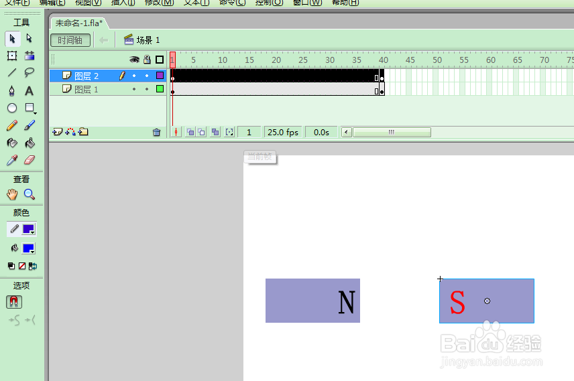The image size is (574, 381).
Task: Select the Hand tool
Action: [x=12, y=195]
